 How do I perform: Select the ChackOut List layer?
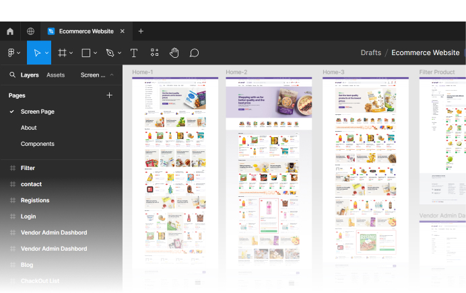(x=40, y=281)
